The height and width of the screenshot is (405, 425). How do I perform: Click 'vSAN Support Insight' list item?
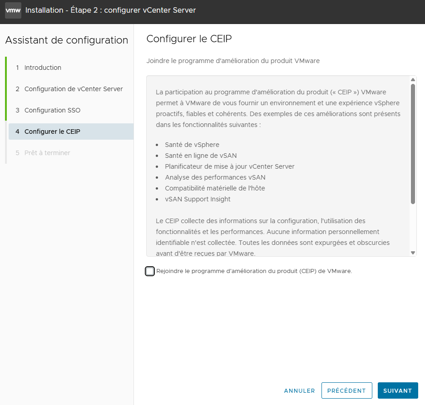[198, 199]
